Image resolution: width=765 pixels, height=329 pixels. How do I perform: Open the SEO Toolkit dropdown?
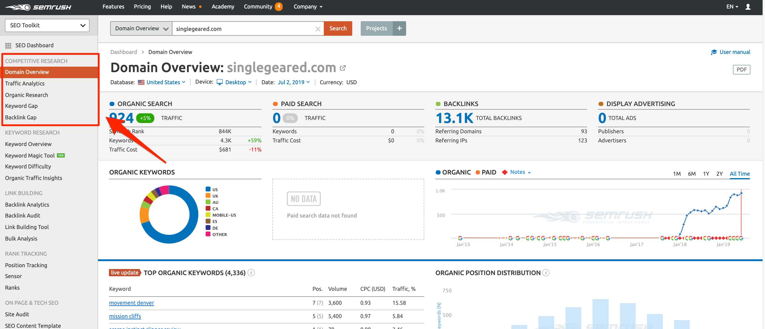pos(47,25)
